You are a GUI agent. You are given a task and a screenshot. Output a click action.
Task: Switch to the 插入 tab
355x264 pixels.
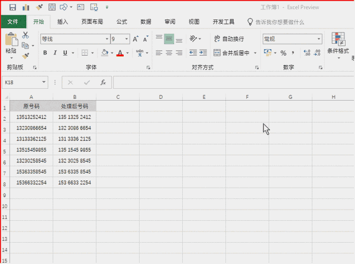click(63, 22)
